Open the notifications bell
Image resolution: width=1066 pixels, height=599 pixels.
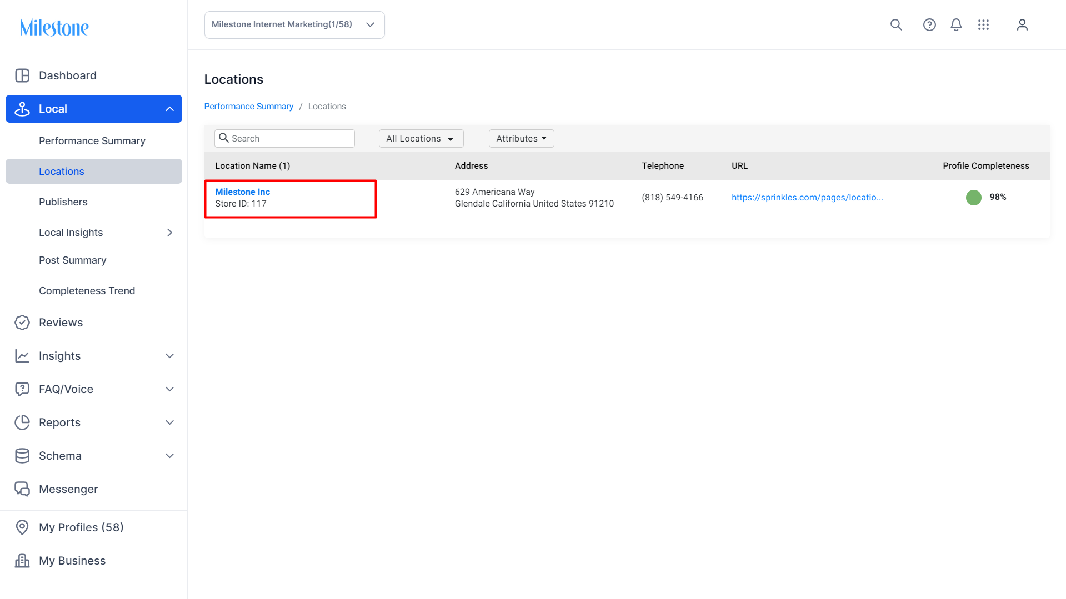pyautogui.click(x=956, y=25)
